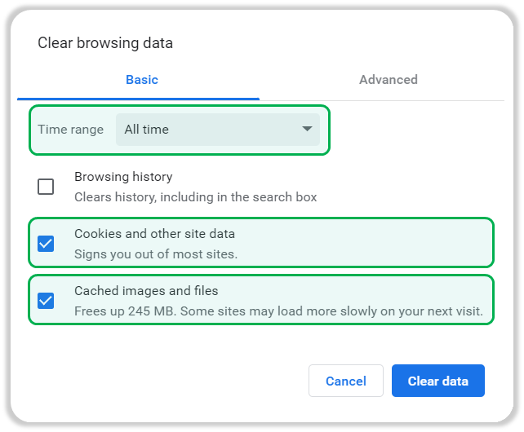Enable the Browsing history checkbox
524x432 pixels.
pyautogui.click(x=46, y=187)
